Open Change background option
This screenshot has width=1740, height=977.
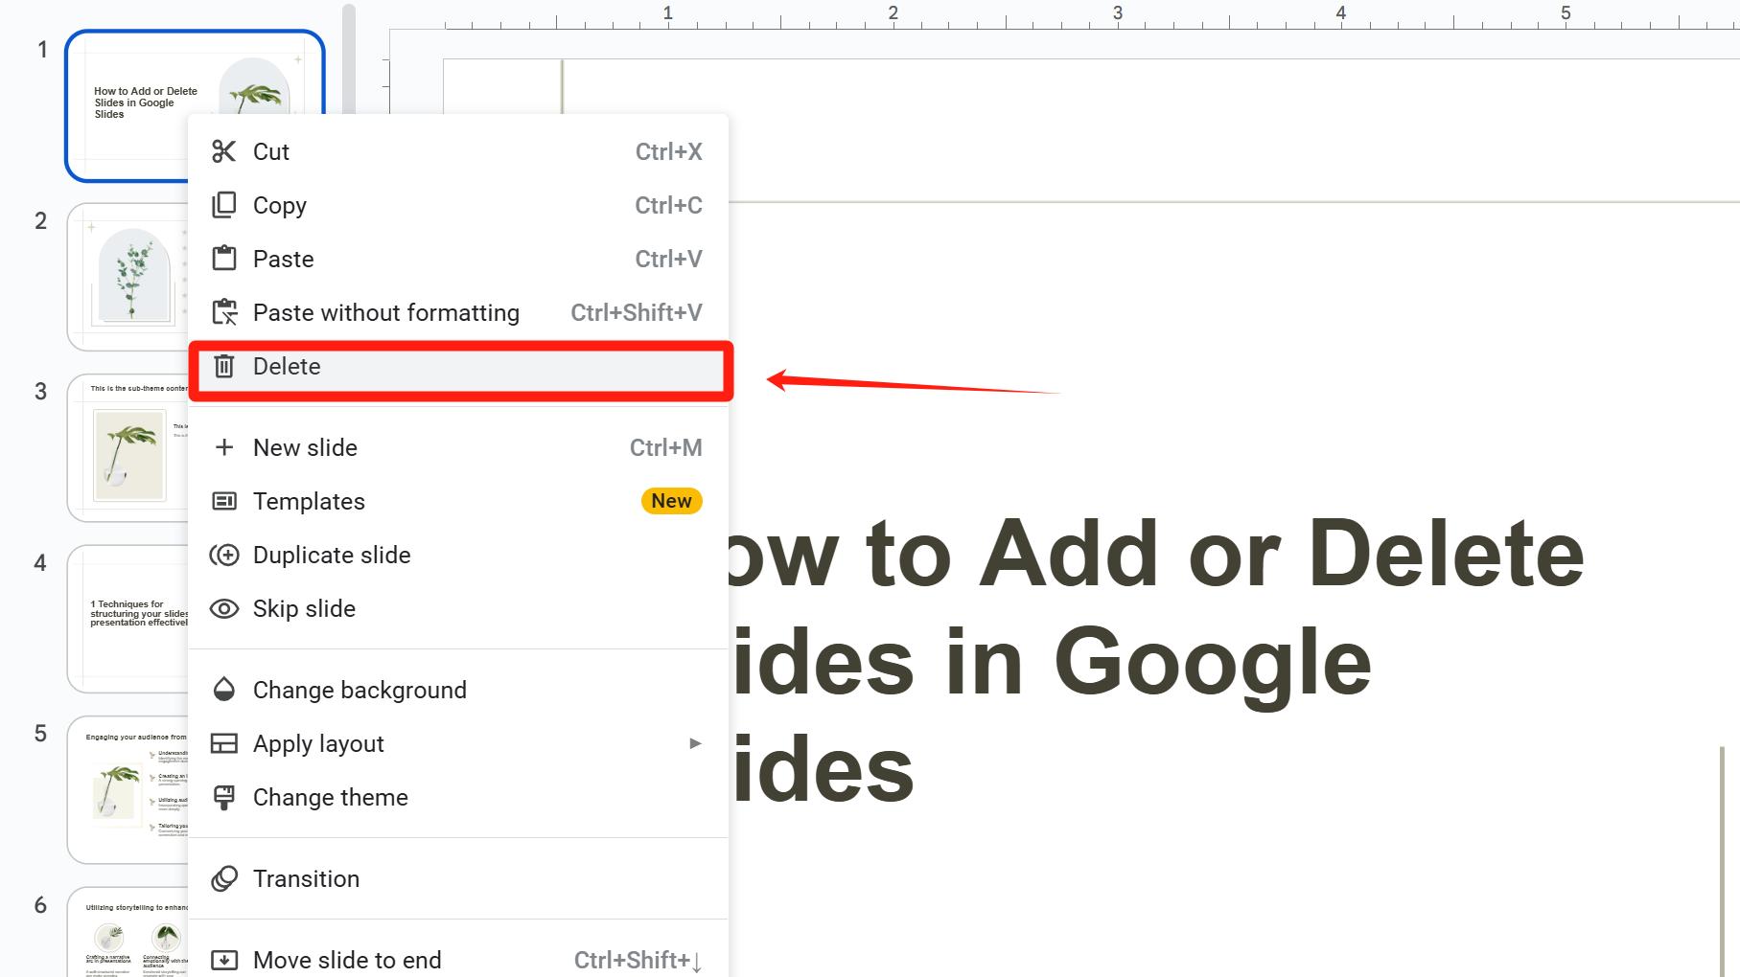[x=458, y=690]
